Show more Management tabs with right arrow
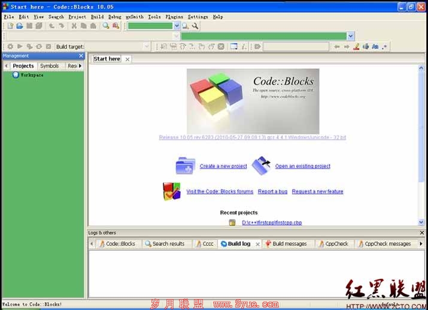 (80, 66)
